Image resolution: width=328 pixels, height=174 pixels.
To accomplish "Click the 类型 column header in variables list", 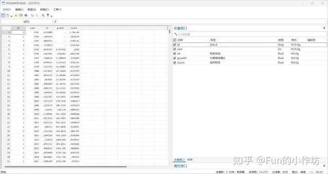I will coord(281,40).
